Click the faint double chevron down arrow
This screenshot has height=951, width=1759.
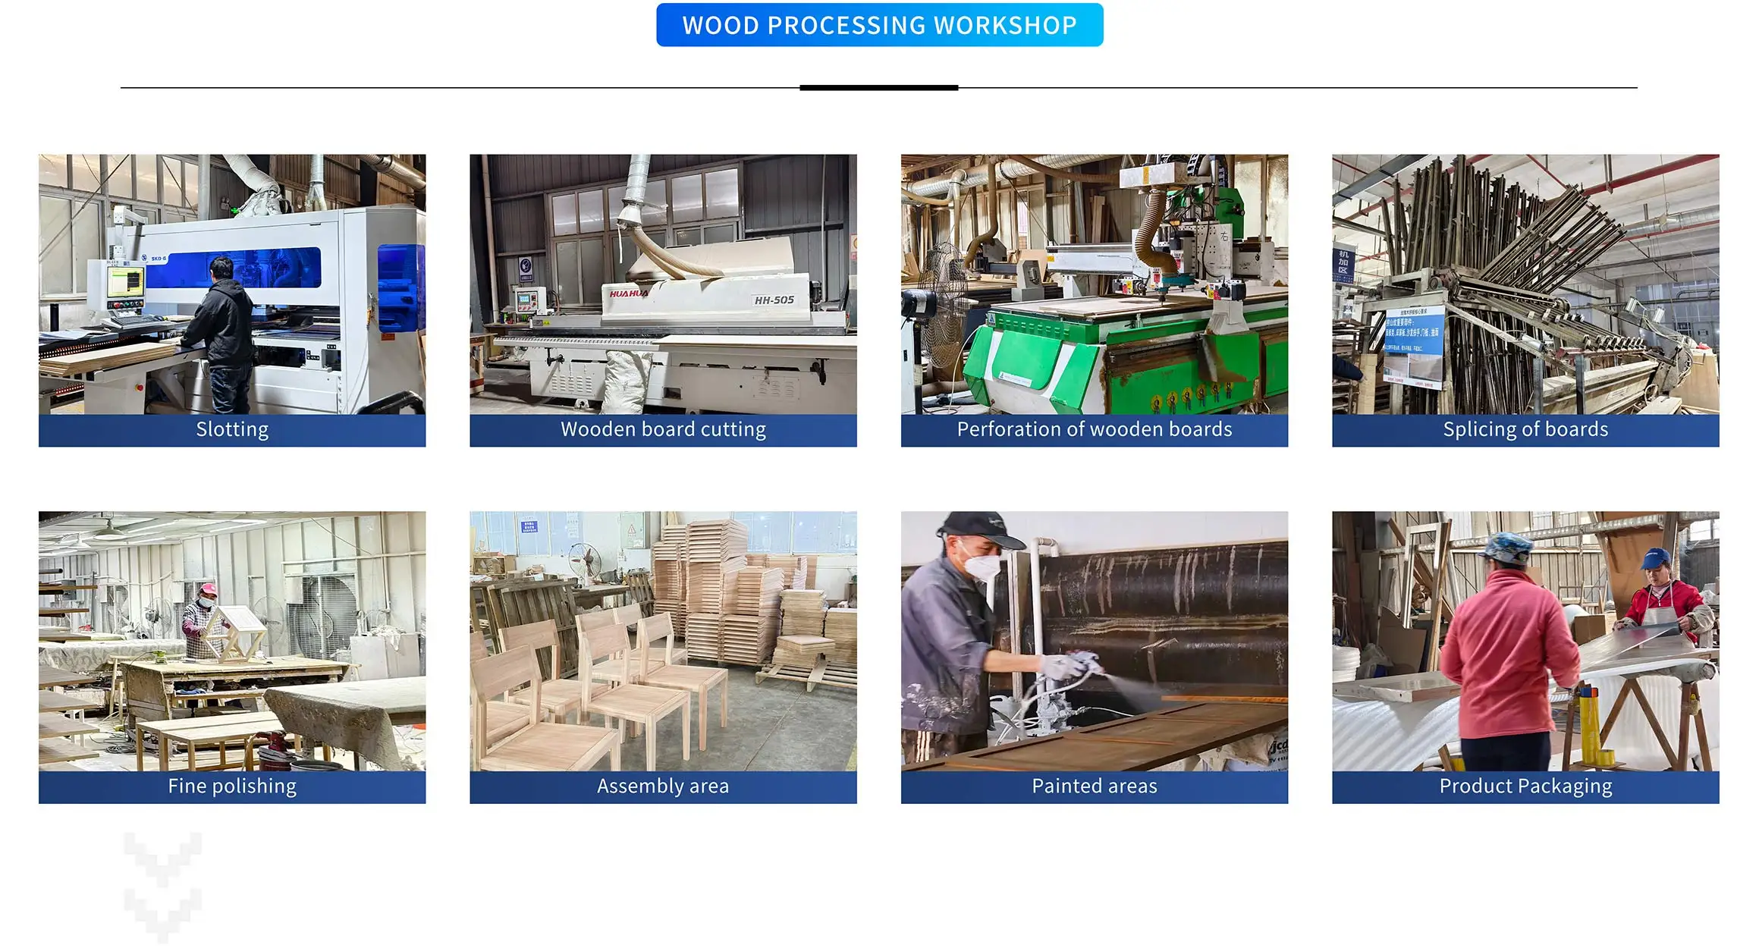(162, 887)
